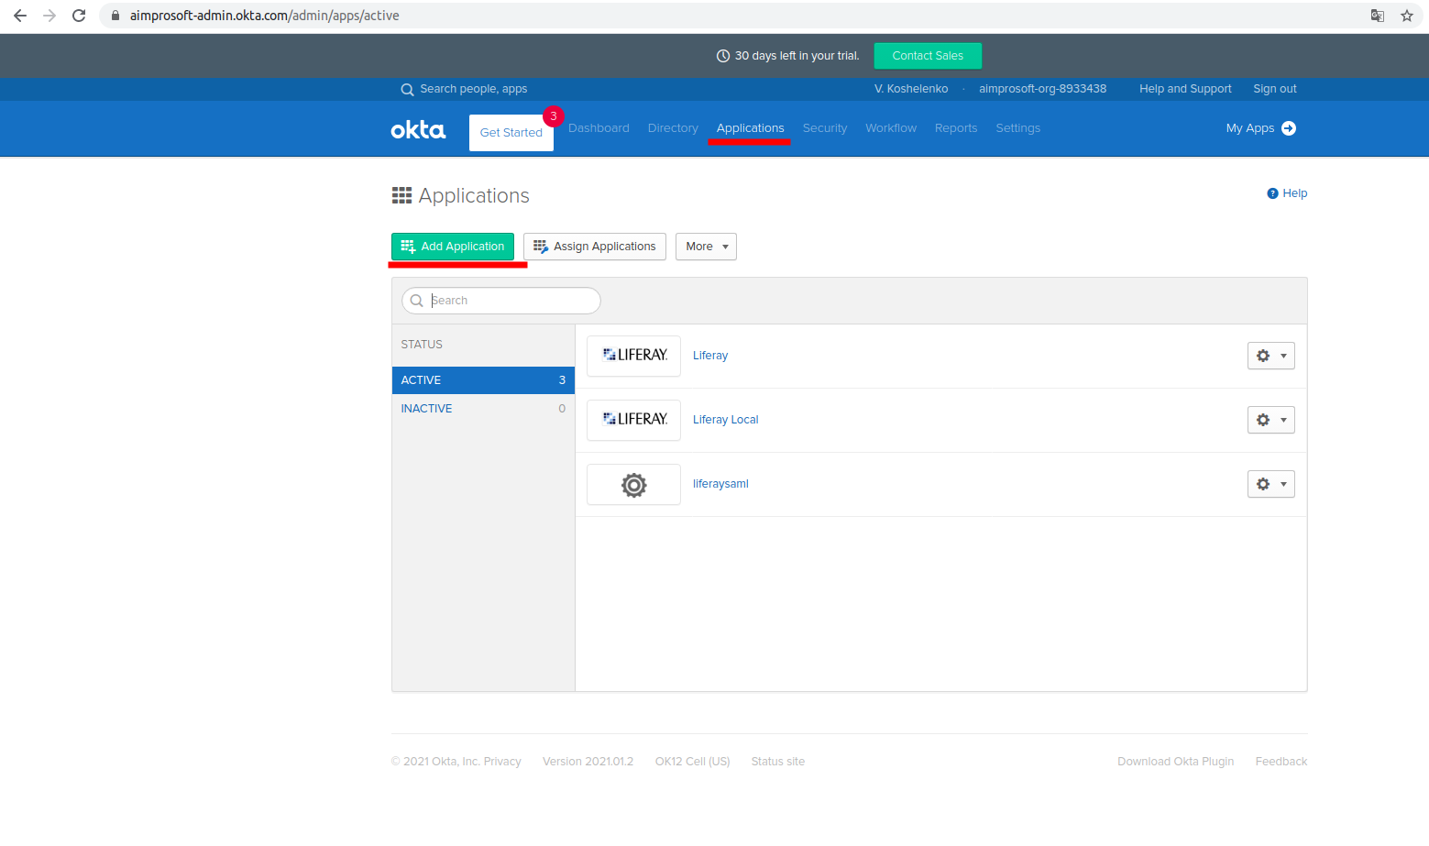This screenshot has height=846, width=1429.
Task: Click the My Apps link
Action: (1250, 128)
